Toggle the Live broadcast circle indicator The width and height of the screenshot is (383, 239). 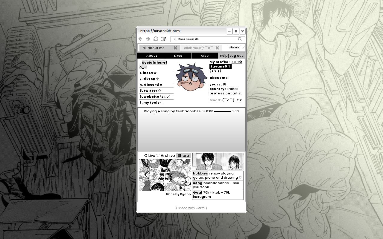[146, 155]
